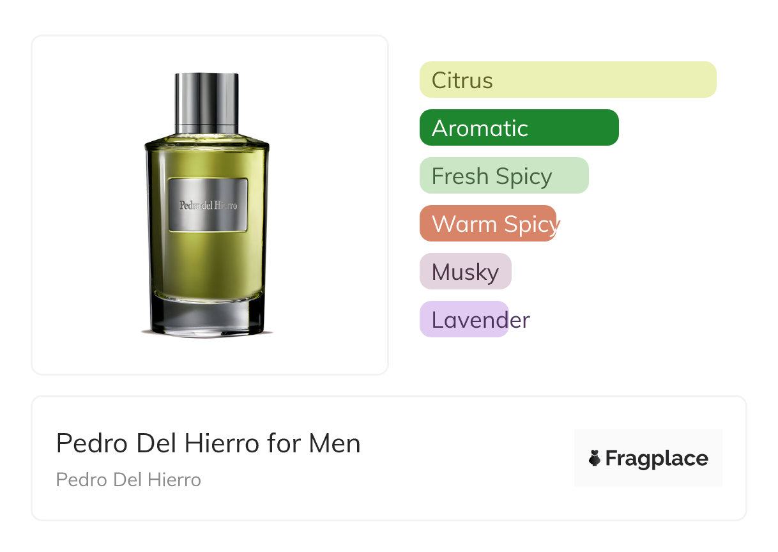Click the Pedro Del Hierro for Men title
778x552 pixels.
point(208,443)
